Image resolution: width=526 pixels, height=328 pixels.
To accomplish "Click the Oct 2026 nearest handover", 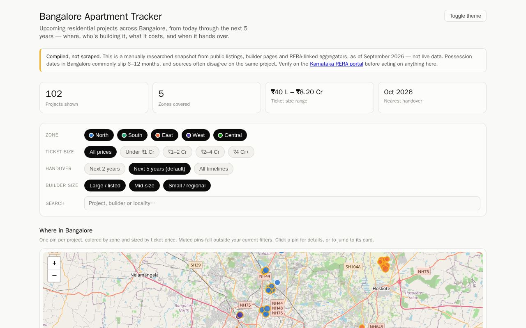I will (x=398, y=92).
